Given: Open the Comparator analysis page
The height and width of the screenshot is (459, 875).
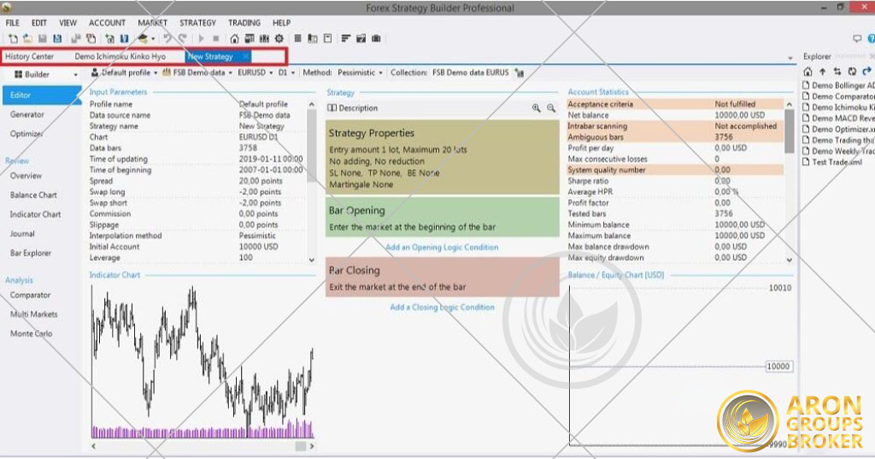Looking at the screenshot, I should pyautogui.click(x=30, y=295).
